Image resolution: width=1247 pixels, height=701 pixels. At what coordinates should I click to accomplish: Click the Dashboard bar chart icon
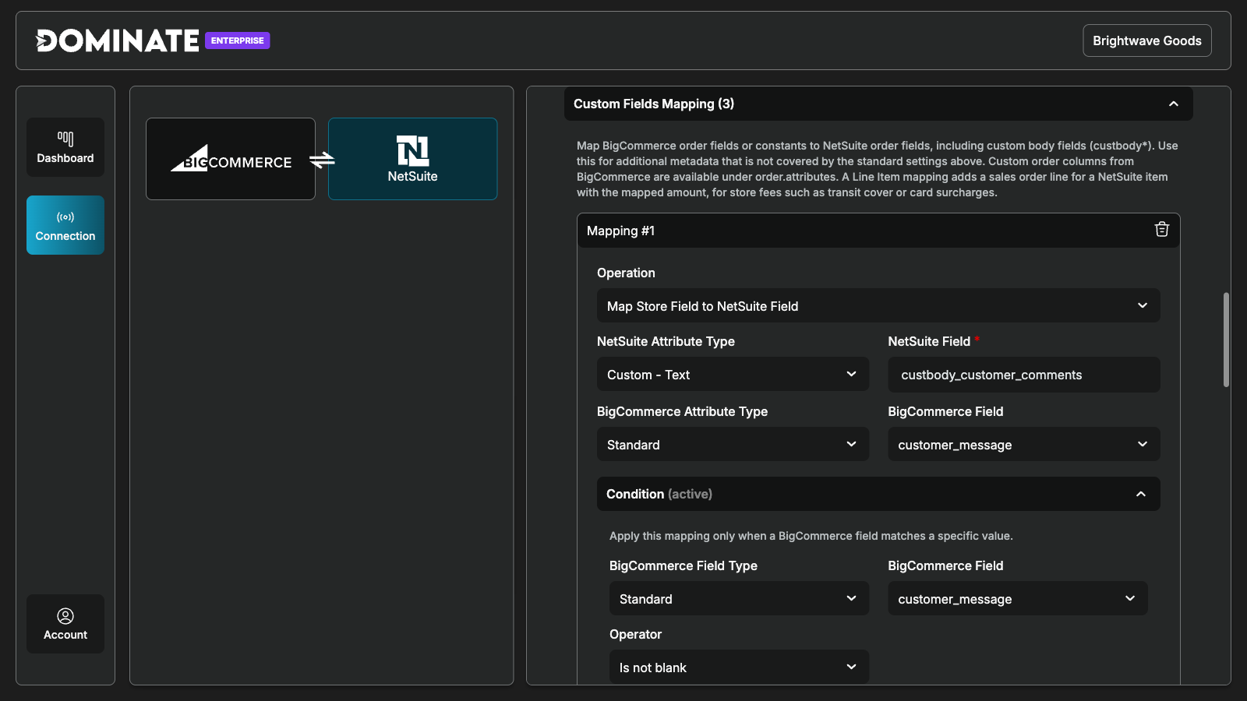pyautogui.click(x=65, y=139)
